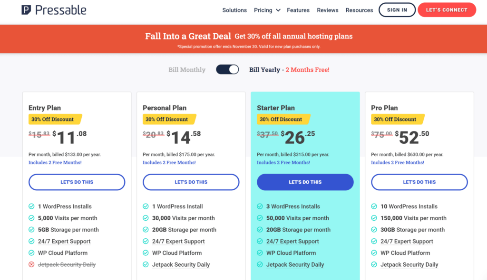Viewport: 487px width, 280px height.
Task: Select Bill Monthly billing option
Action: [x=187, y=70]
